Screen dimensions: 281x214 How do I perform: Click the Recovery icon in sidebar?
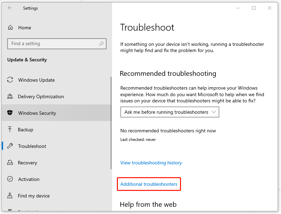[10, 162]
